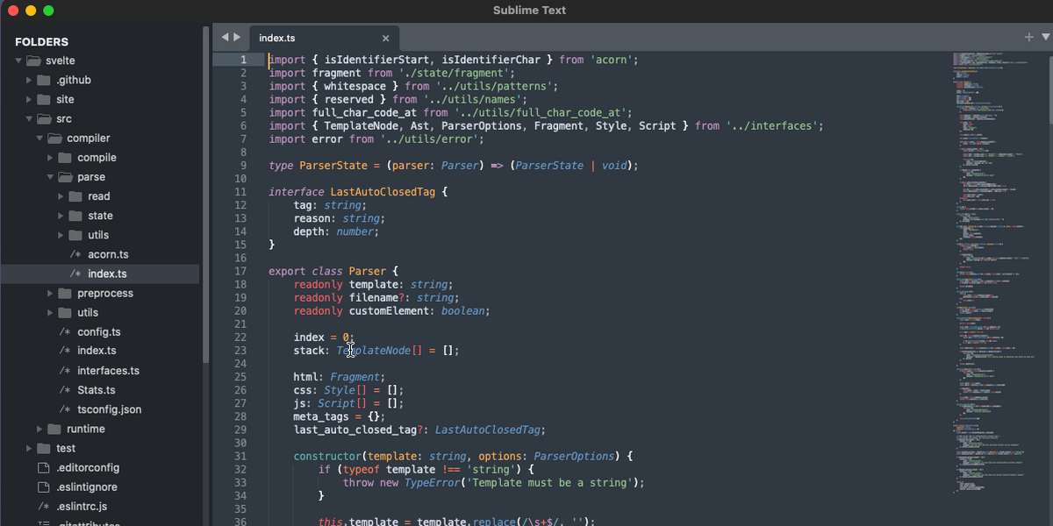
Task: Click the svelte folder icon
Action: (x=34, y=61)
